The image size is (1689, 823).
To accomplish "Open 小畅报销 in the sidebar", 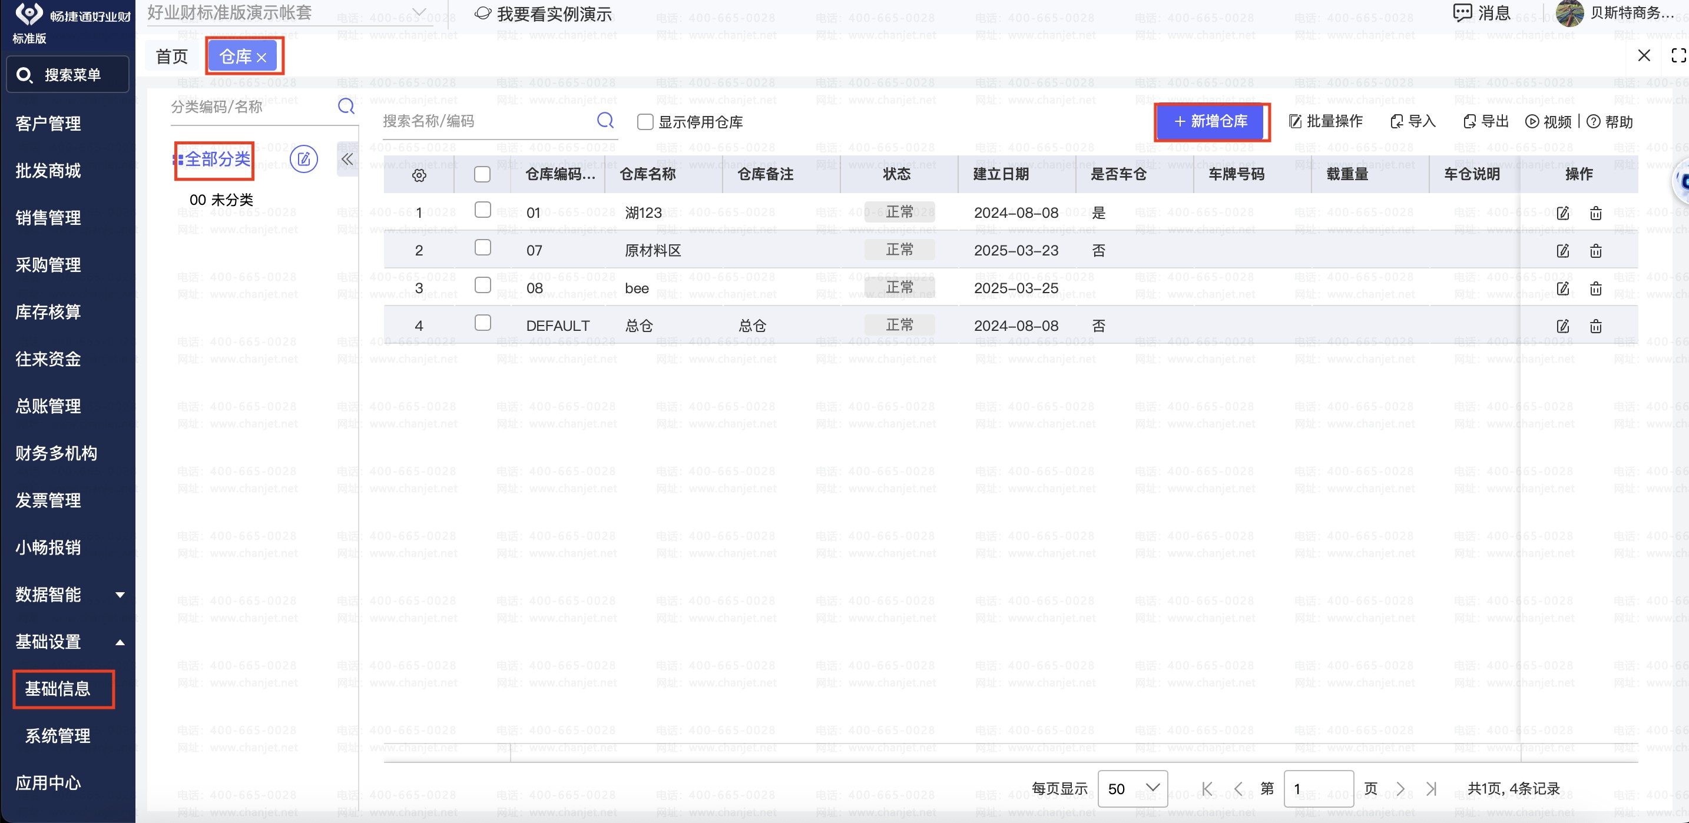I will click(x=48, y=548).
